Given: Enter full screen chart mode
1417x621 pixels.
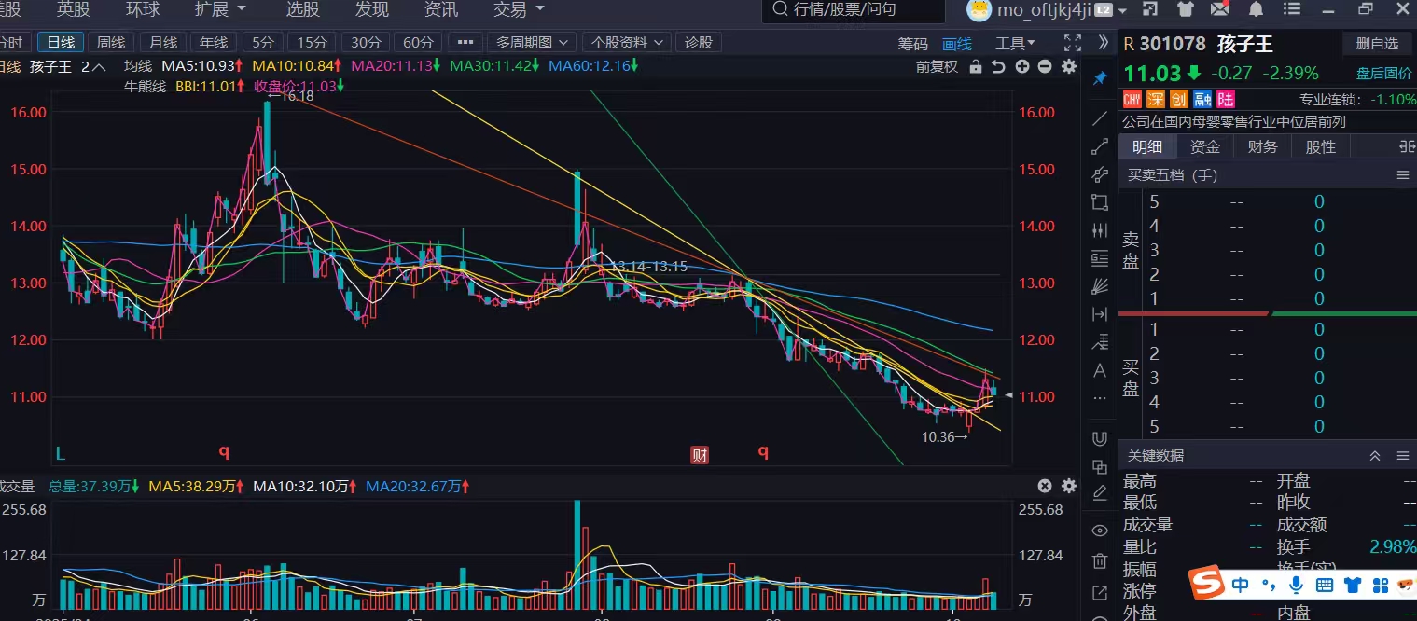Looking at the screenshot, I should tap(1073, 43).
